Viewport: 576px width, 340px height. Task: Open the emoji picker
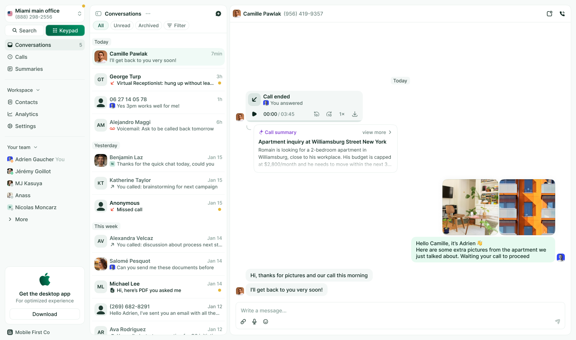(x=266, y=322)
